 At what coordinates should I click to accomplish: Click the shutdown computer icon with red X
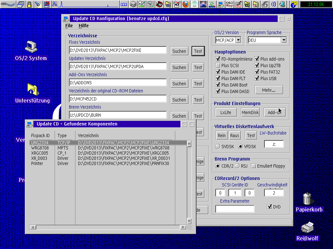pos(47,4)
